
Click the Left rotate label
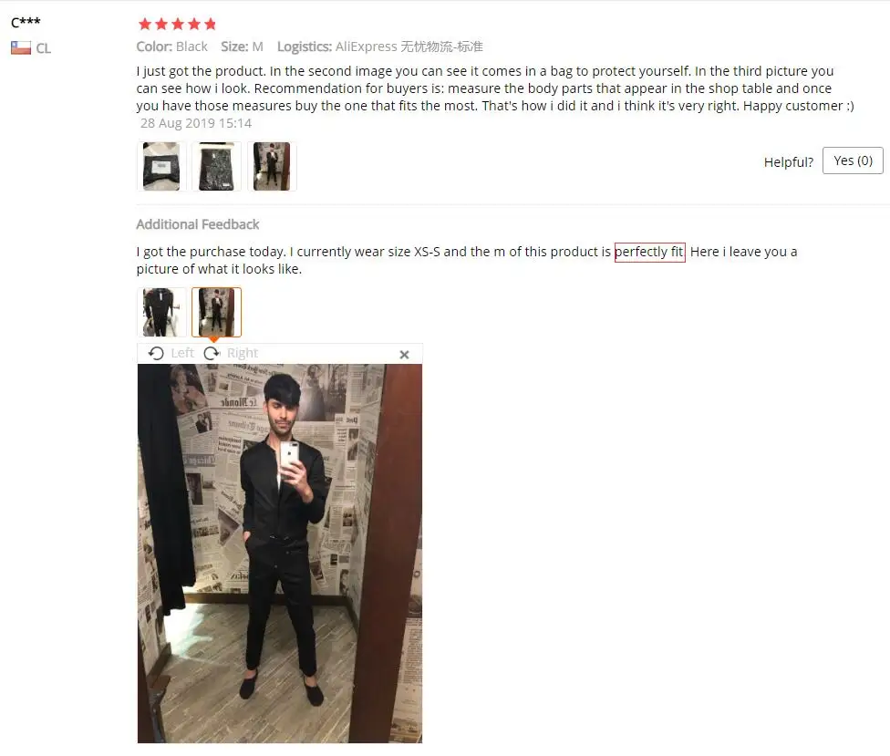coord(182,353)
